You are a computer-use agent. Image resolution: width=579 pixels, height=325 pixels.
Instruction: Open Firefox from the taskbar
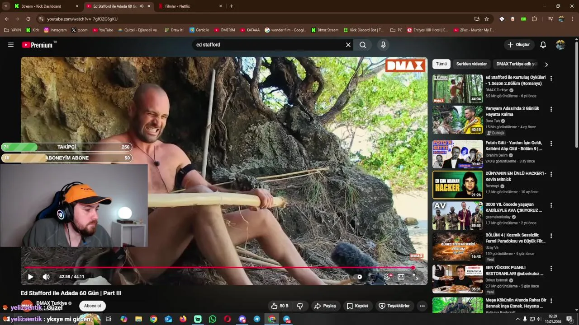click(x=183, y=319)
